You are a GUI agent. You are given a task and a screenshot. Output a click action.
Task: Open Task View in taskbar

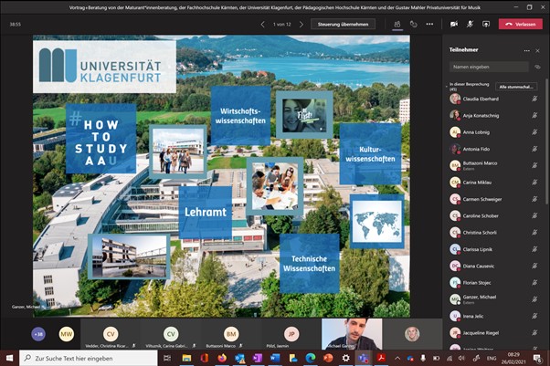click(167, 358)
